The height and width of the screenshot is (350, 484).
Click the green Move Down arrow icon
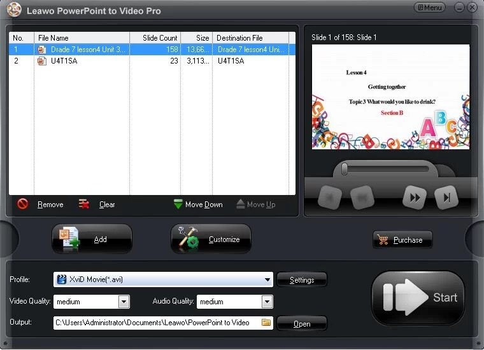(178, 204)
